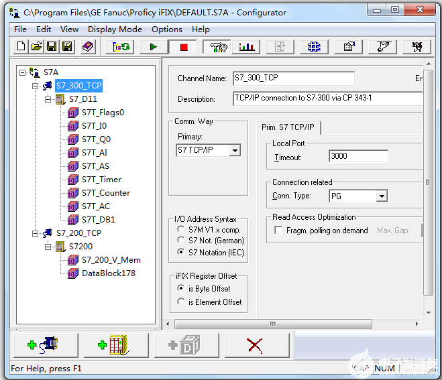Click the S7_200_TCP channel icon
Viewport: 442px width, 380px height.
[x=47, y=233]
